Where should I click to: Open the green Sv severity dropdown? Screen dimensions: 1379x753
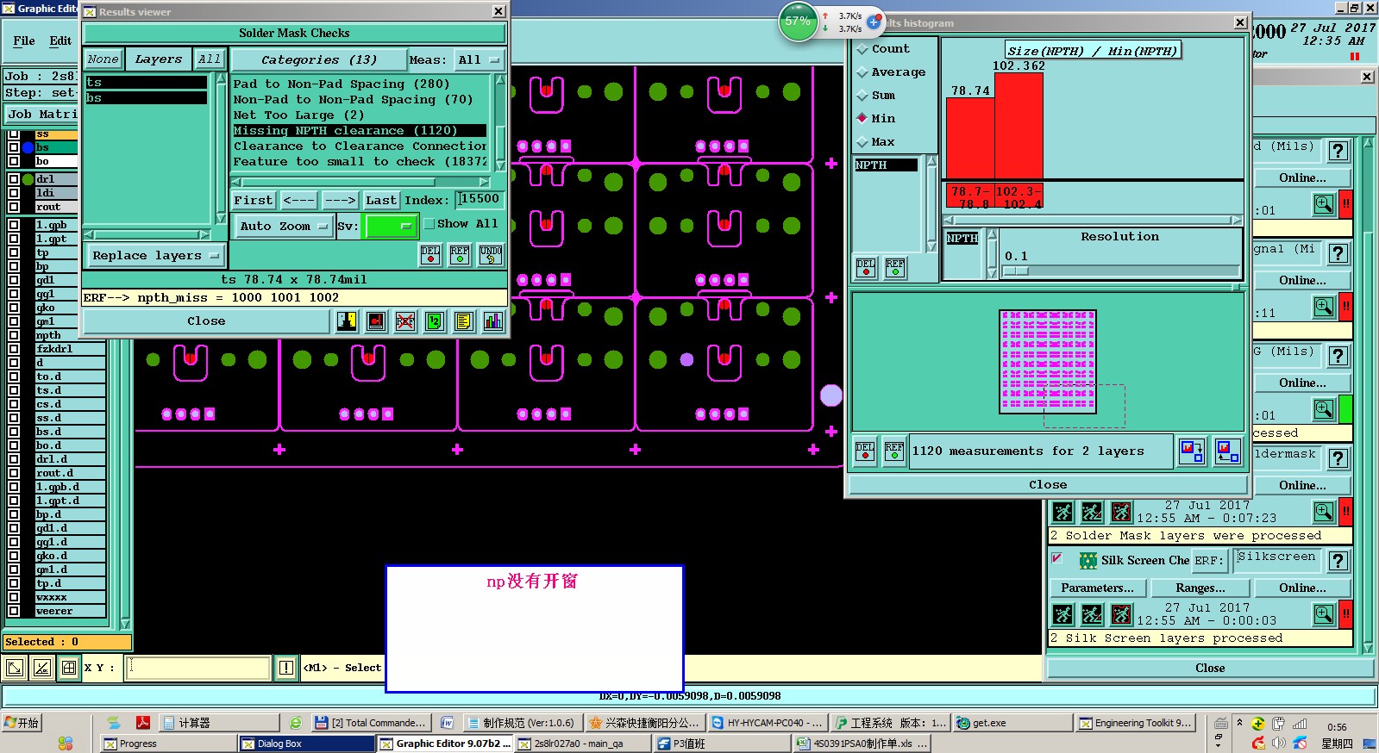[392, 226]
